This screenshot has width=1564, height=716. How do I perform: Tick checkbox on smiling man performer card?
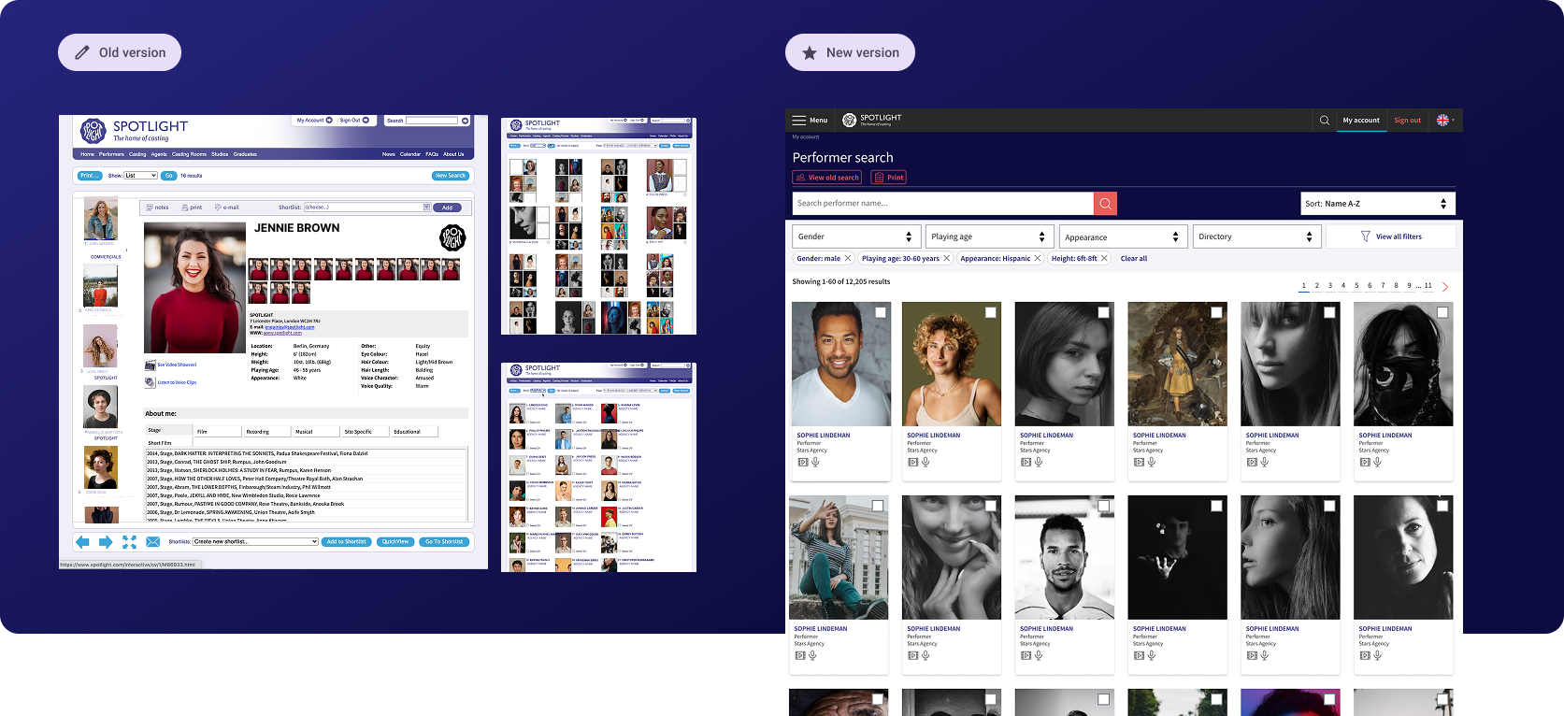(881, 312)
